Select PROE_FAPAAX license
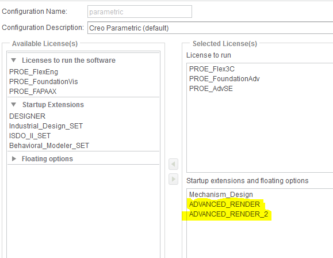This screenshot has width=333, height=258. click(33, 92)
